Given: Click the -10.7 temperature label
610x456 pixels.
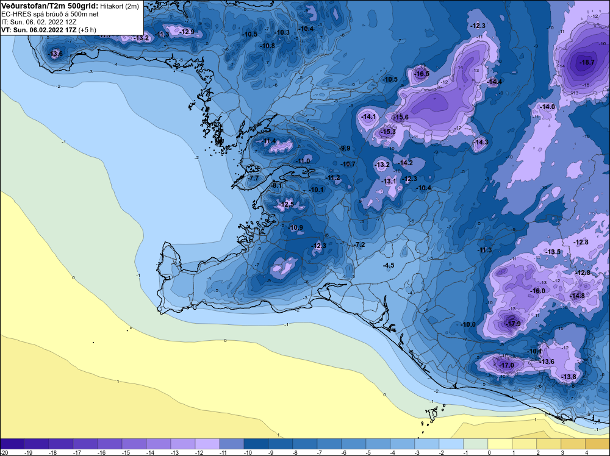Looking at the screenshot, I should pos(348,165).
